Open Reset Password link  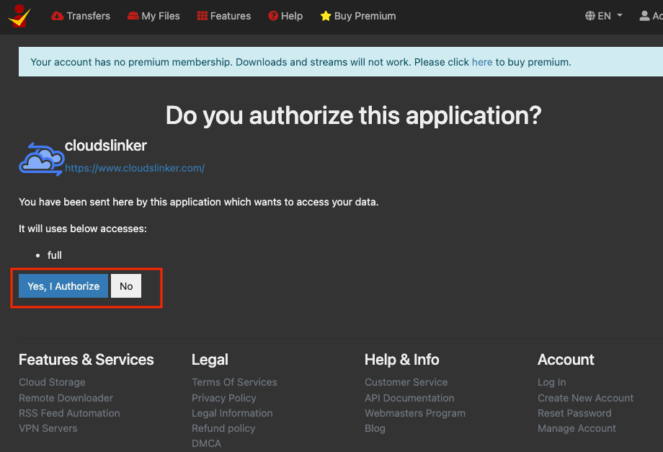coord(574,413)
